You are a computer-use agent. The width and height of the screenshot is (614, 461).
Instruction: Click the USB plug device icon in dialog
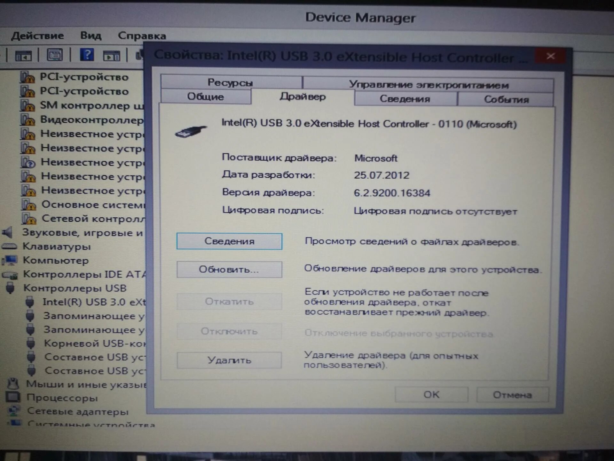pos(191,131)
